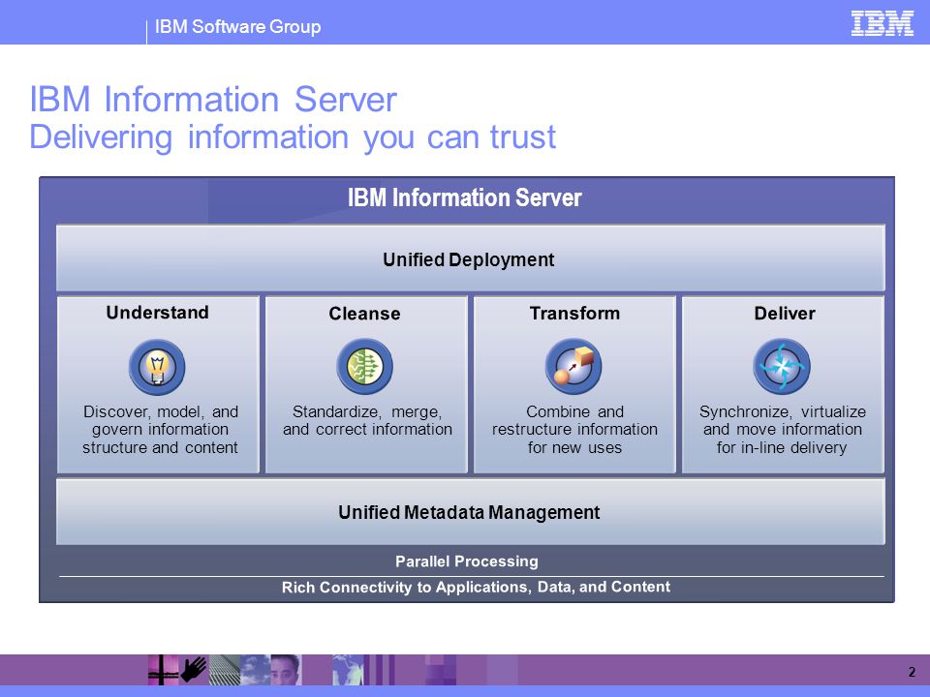Image resolution: width=930 pixels, height=697 pixels.
Task: Click 'Synchronize, virtualize and move information' text
Action: 783,429
